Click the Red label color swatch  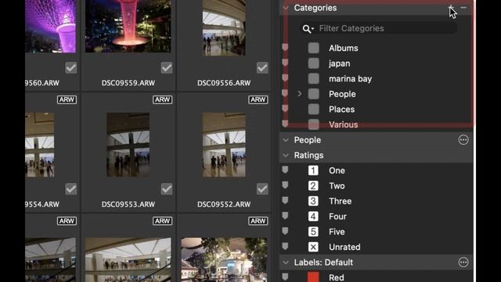click(313, 277)
